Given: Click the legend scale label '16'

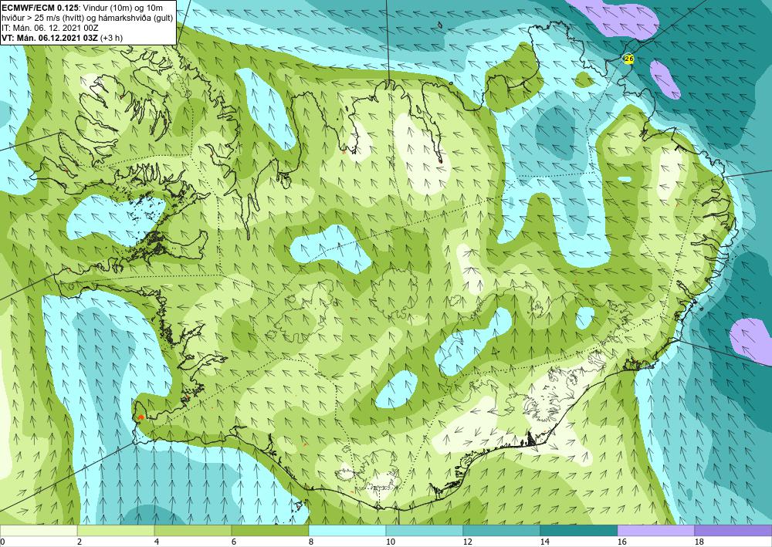Looking at the screenshot, I should click(621, 542).
